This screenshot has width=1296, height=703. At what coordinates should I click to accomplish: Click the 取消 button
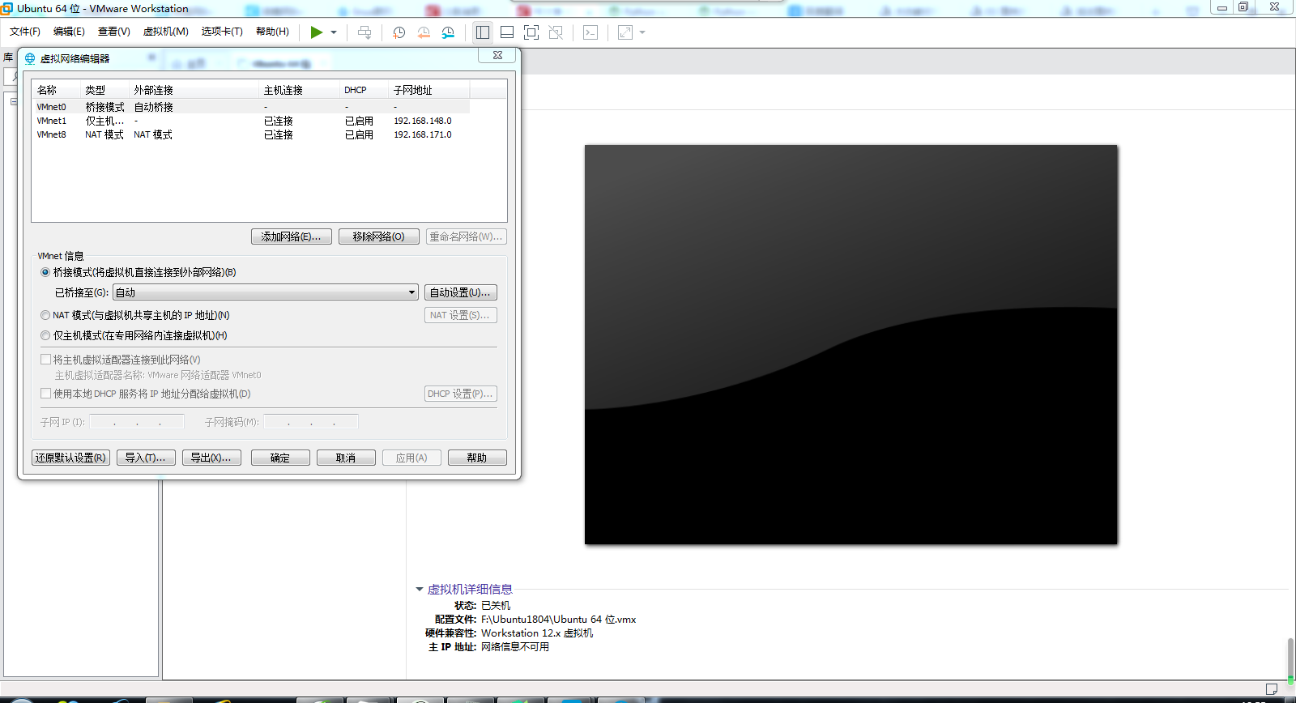point(346,458)
